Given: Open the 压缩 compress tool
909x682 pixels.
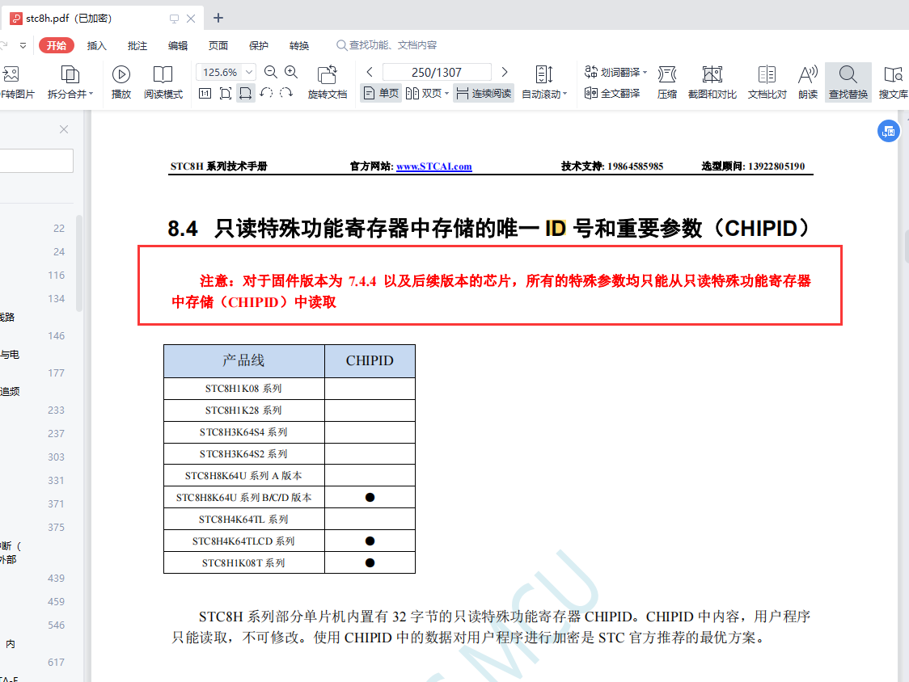Looking at the screenshot, I should click(x=667, y=82).
